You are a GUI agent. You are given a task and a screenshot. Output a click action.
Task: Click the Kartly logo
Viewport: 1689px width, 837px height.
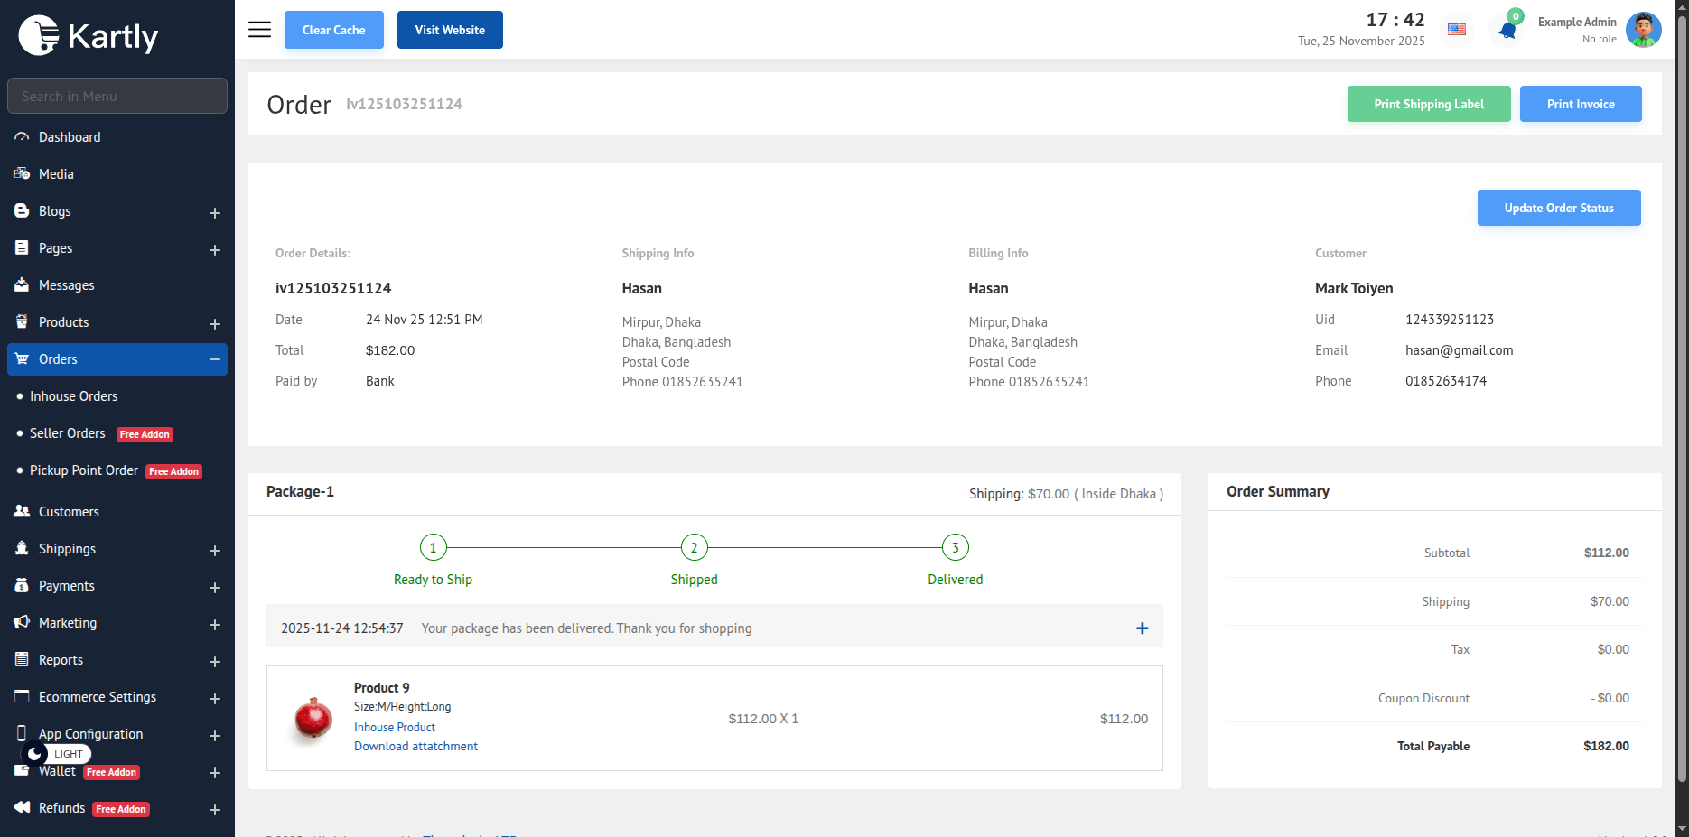[x=89, y=36]
